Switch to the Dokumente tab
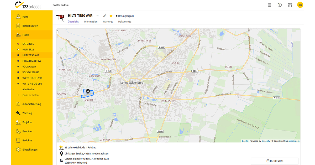315x165 pixels. 125,22
